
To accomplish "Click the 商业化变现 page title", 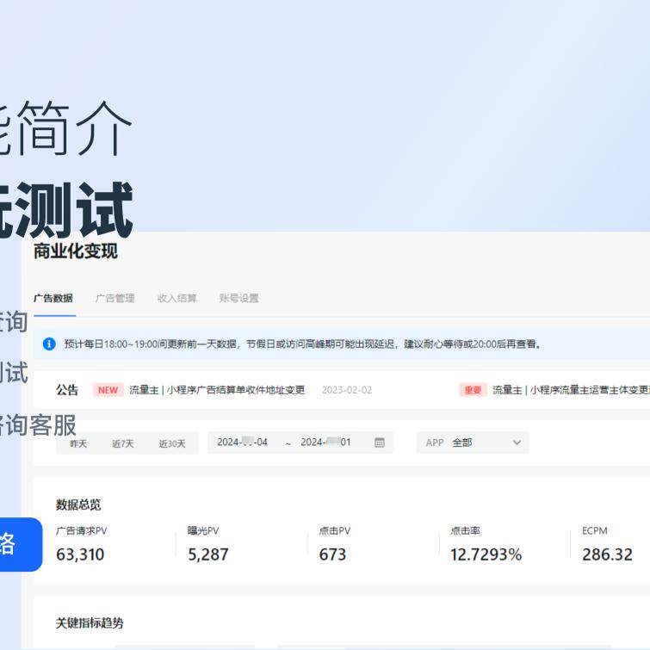I will click(76, 251).
